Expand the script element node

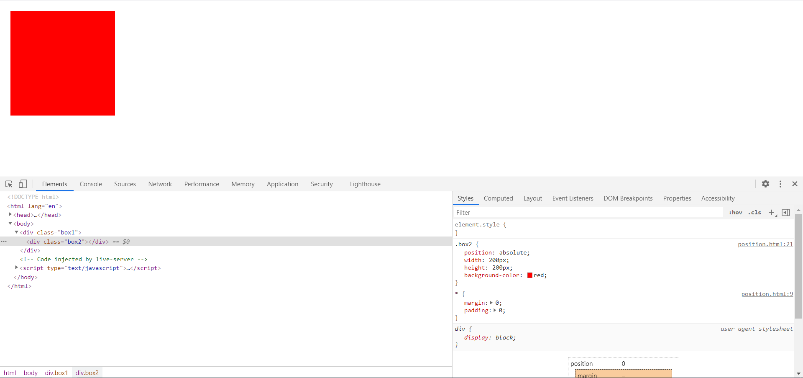(17, 268)
